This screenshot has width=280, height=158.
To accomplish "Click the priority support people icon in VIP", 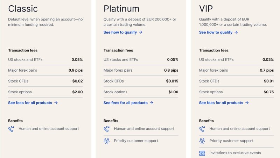I will (x=202, y=141).
